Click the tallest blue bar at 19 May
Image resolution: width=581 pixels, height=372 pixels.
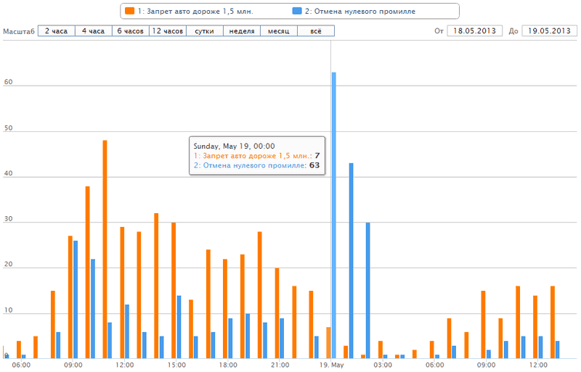pos(334,215)
